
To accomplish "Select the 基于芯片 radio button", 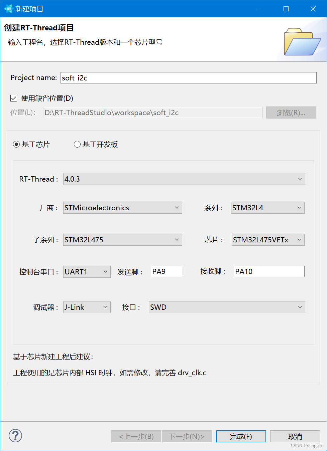I will click(16, 144).
